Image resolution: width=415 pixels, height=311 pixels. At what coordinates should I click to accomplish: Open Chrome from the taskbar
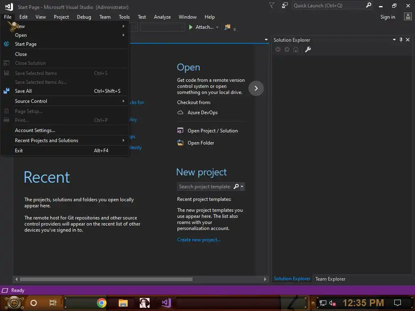click(x=102, y=303)
